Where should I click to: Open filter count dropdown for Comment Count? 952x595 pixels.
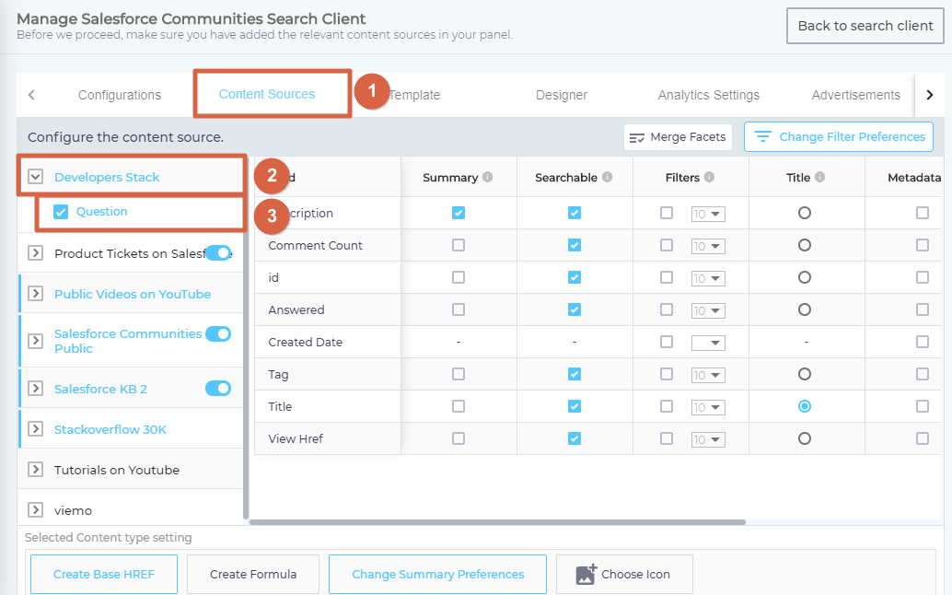click(708, 246)
